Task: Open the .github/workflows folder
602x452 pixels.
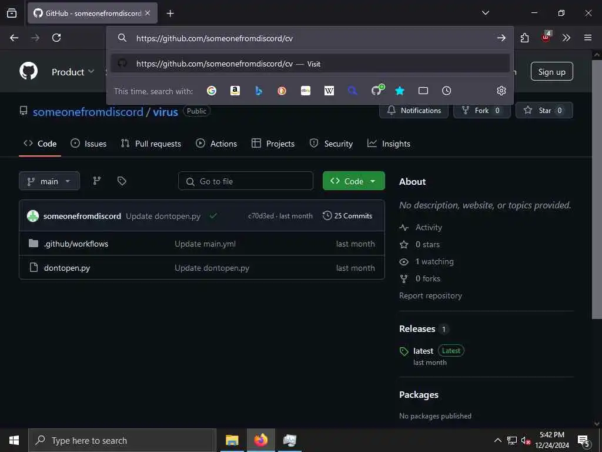Action: coord(76,244)
